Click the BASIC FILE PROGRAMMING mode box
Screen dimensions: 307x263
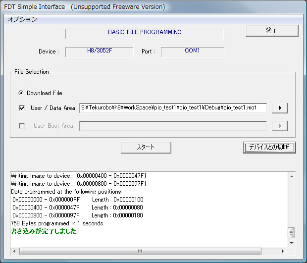(x=145, y=33)
